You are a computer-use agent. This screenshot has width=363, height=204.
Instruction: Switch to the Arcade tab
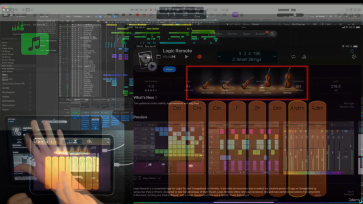tap(260, 34)
